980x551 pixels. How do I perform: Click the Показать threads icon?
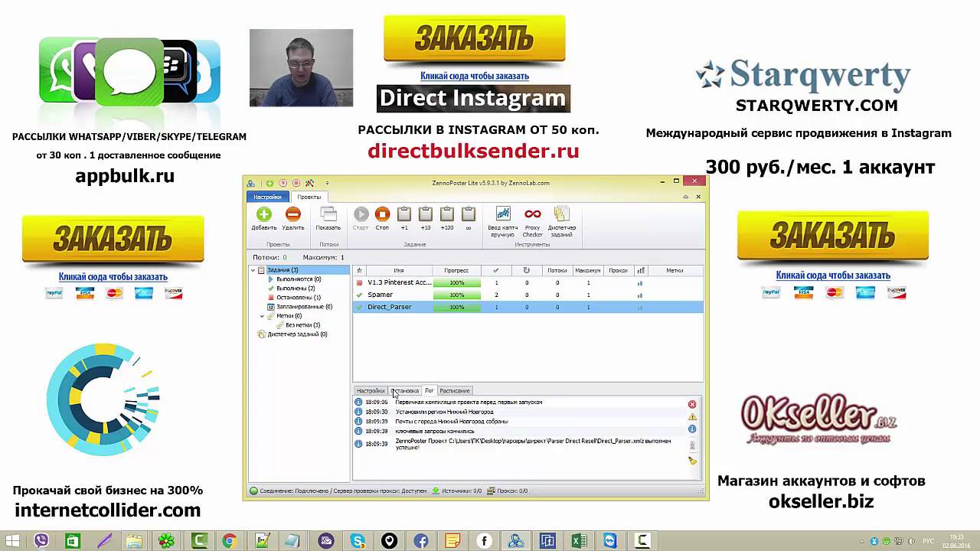coord(328,215)
